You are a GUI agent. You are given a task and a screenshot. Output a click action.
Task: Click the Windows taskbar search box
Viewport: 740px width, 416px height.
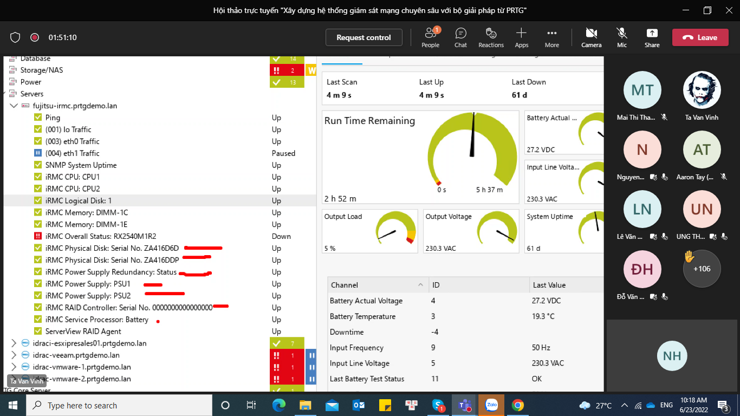119,405
